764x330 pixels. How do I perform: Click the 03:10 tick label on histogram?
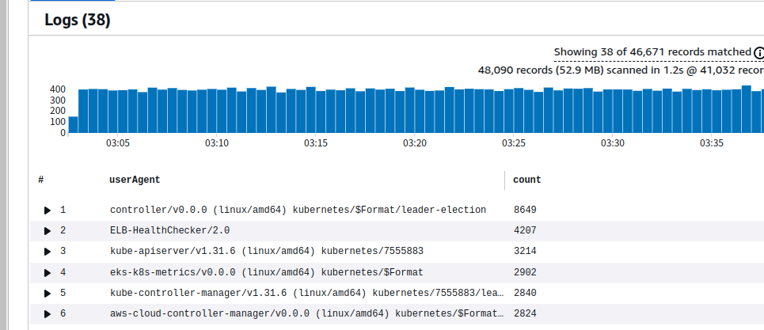pyautogui.click(x=216, y=143)
